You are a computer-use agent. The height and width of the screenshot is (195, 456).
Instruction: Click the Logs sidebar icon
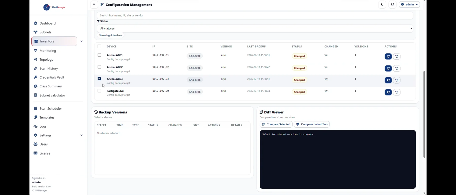35,126
